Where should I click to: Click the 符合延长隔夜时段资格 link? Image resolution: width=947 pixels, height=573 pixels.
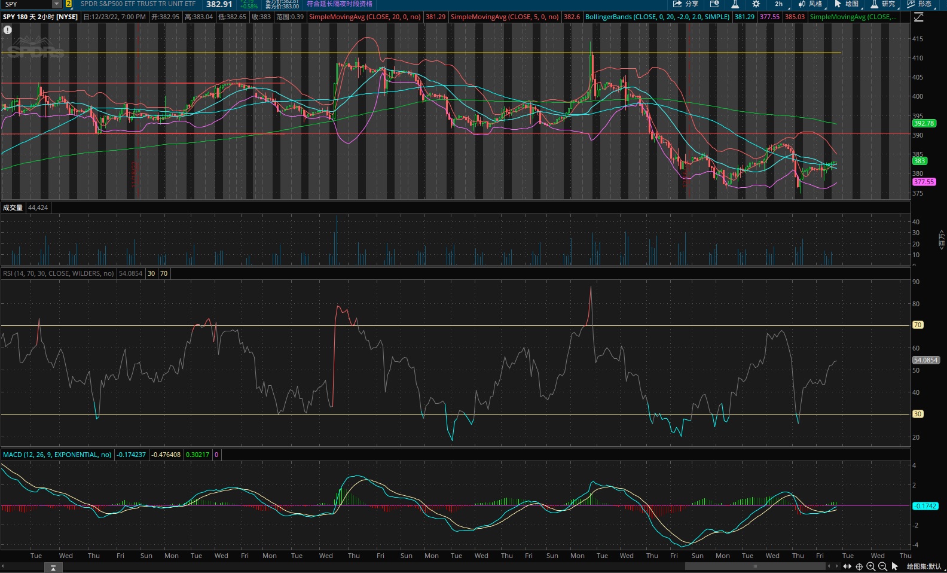(x=339, y=4)
